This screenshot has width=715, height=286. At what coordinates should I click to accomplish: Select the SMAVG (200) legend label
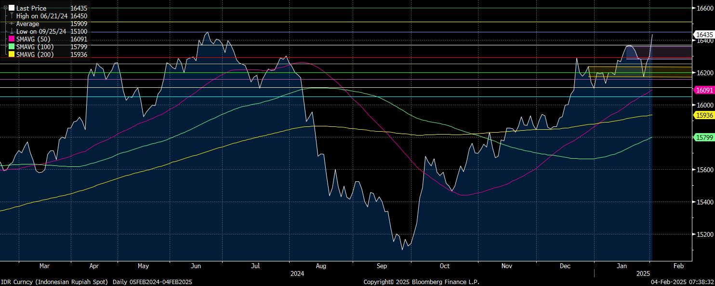[35, 54]
